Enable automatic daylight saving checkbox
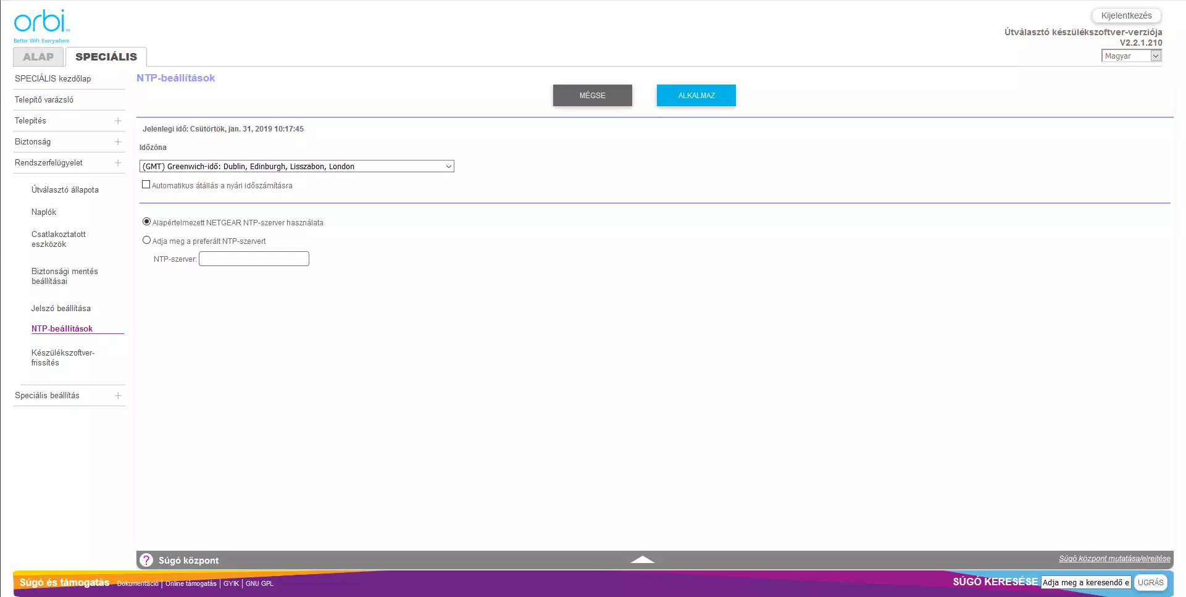Viewport: 1186px width, 597px height. click(146, 185)
